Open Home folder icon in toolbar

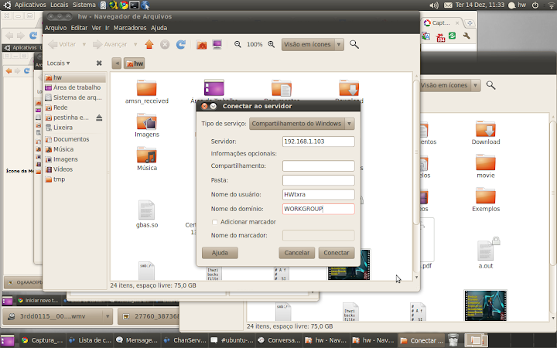[201, 44]
